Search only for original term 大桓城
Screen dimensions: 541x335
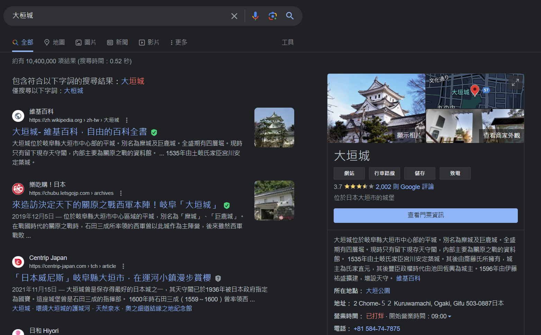pos(73,91)
